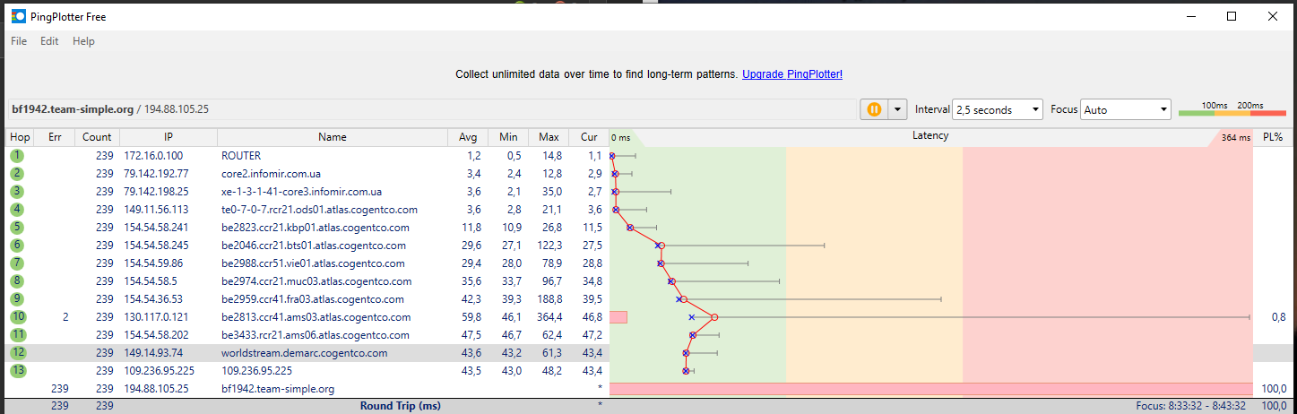
Task: Click worldstream.demarc.cogentco.com name cell
Action: pyautogui.click(x=305, y=353)
